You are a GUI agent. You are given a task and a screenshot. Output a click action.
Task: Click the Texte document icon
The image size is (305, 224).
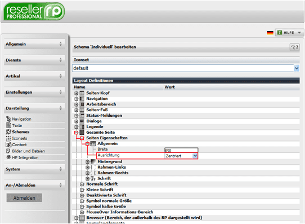[8, 125]
